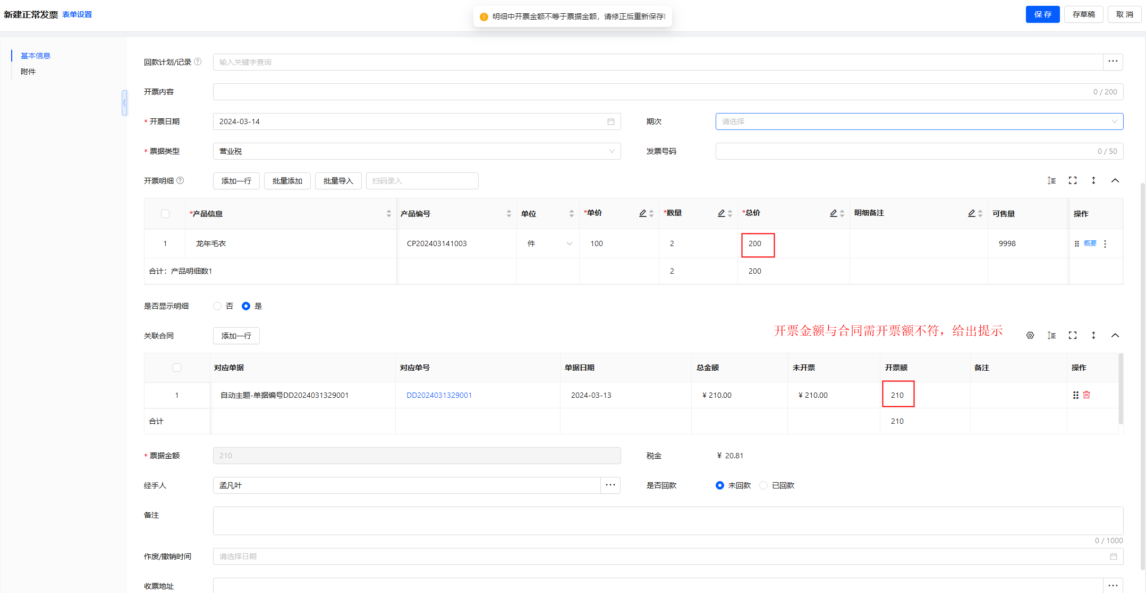Click the drag handle of contract row

(x=1076, y=395)
